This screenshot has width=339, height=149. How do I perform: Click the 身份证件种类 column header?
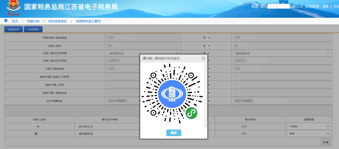(110, 120)
